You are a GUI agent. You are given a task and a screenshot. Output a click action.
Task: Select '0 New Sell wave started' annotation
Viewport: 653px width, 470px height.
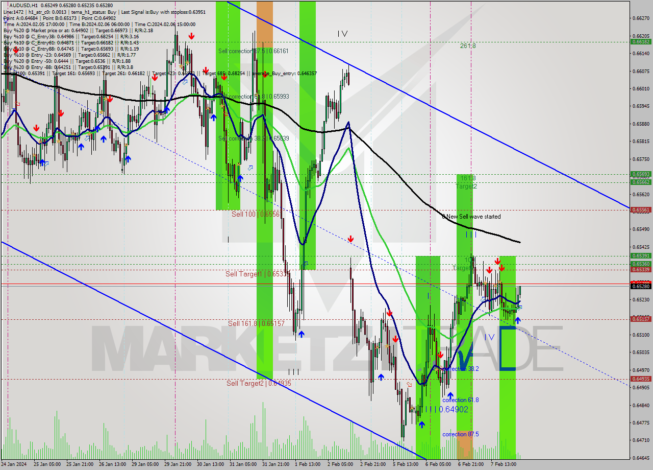pyautogui.click(x=471, y=217)
